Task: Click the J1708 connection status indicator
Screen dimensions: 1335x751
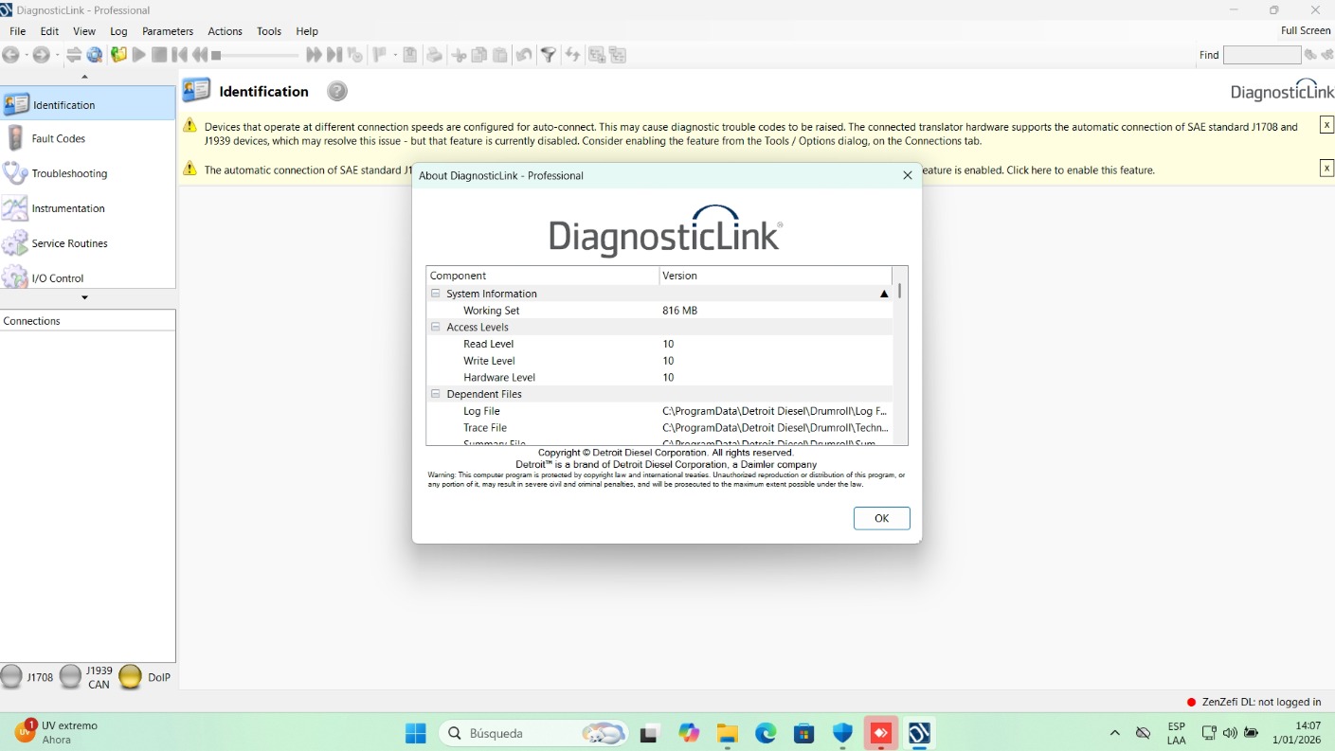Action: point(11,676)
